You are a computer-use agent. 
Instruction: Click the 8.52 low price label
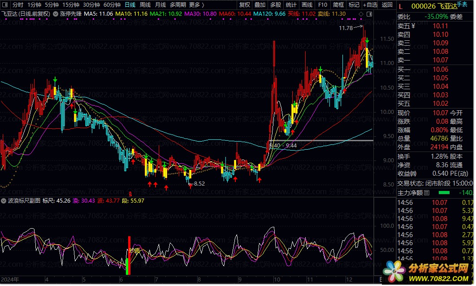pos(199,183)
